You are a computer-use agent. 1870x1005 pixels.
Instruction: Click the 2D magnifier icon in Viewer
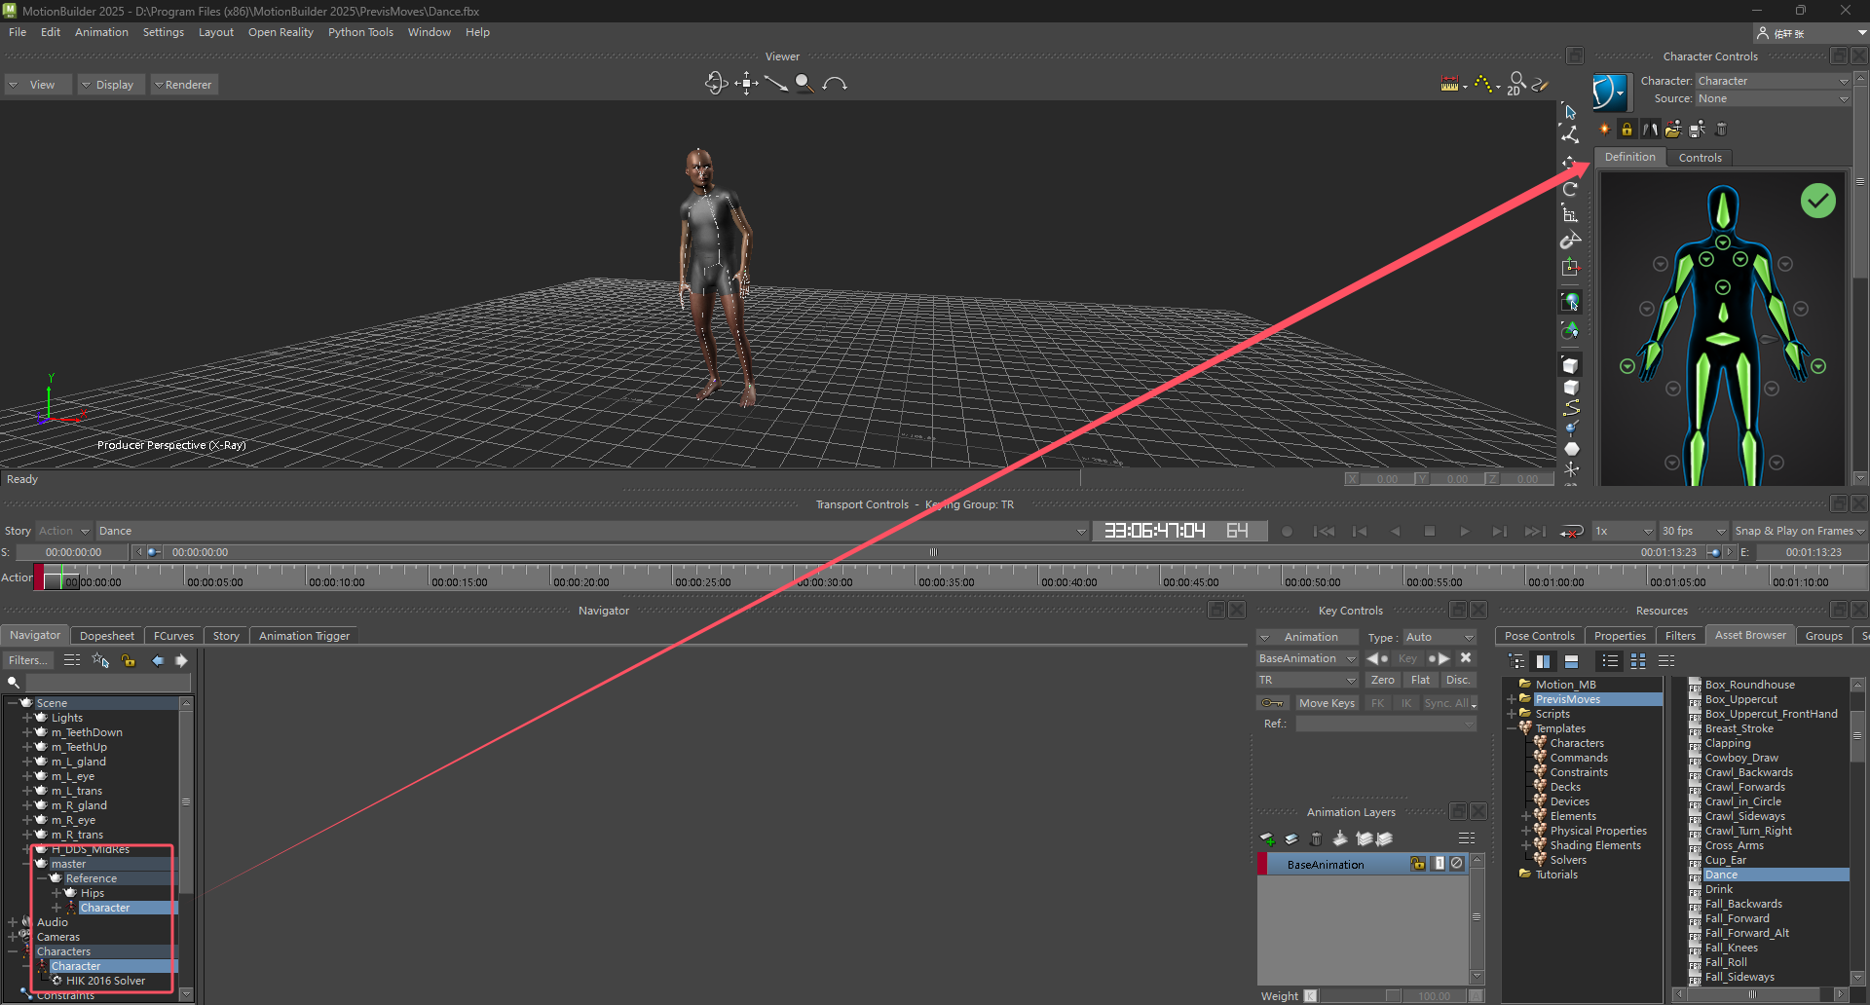[1515, 85]
